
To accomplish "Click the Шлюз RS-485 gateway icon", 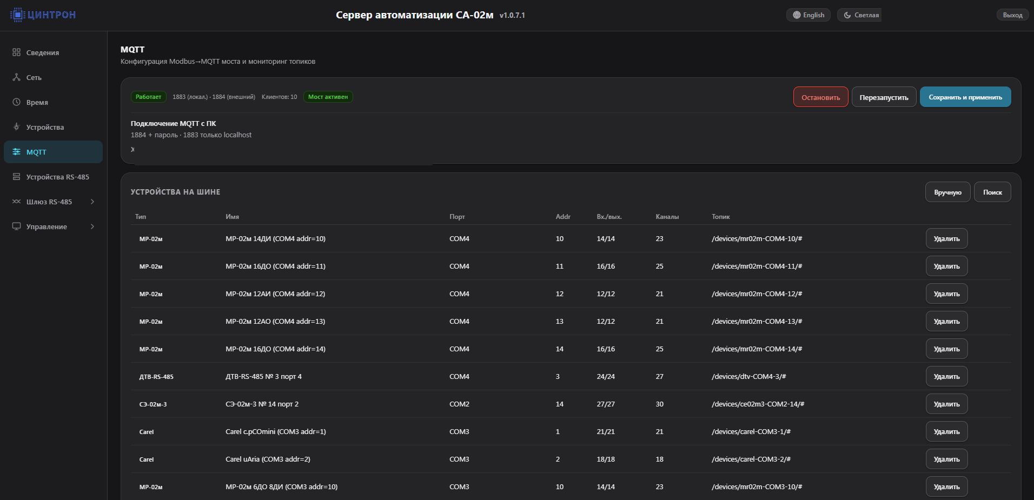I will click(16, 202).
